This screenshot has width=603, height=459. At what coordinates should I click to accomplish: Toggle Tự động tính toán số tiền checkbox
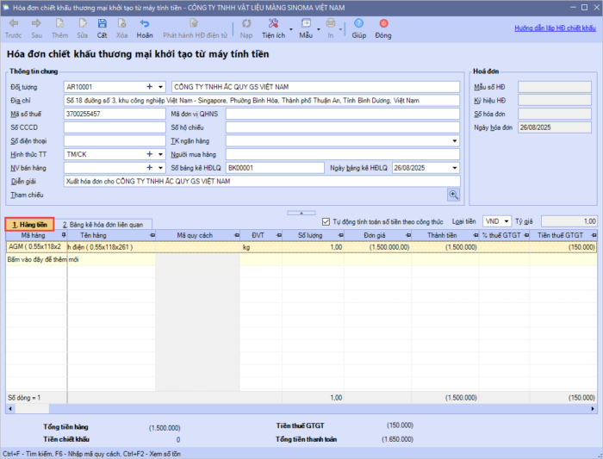point(326,221)
